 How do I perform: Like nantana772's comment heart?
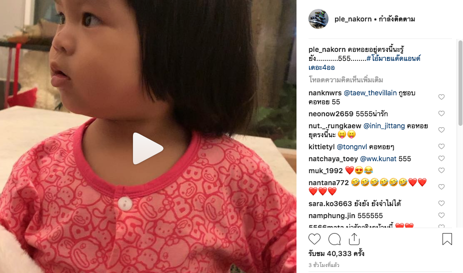coord(441,187)
